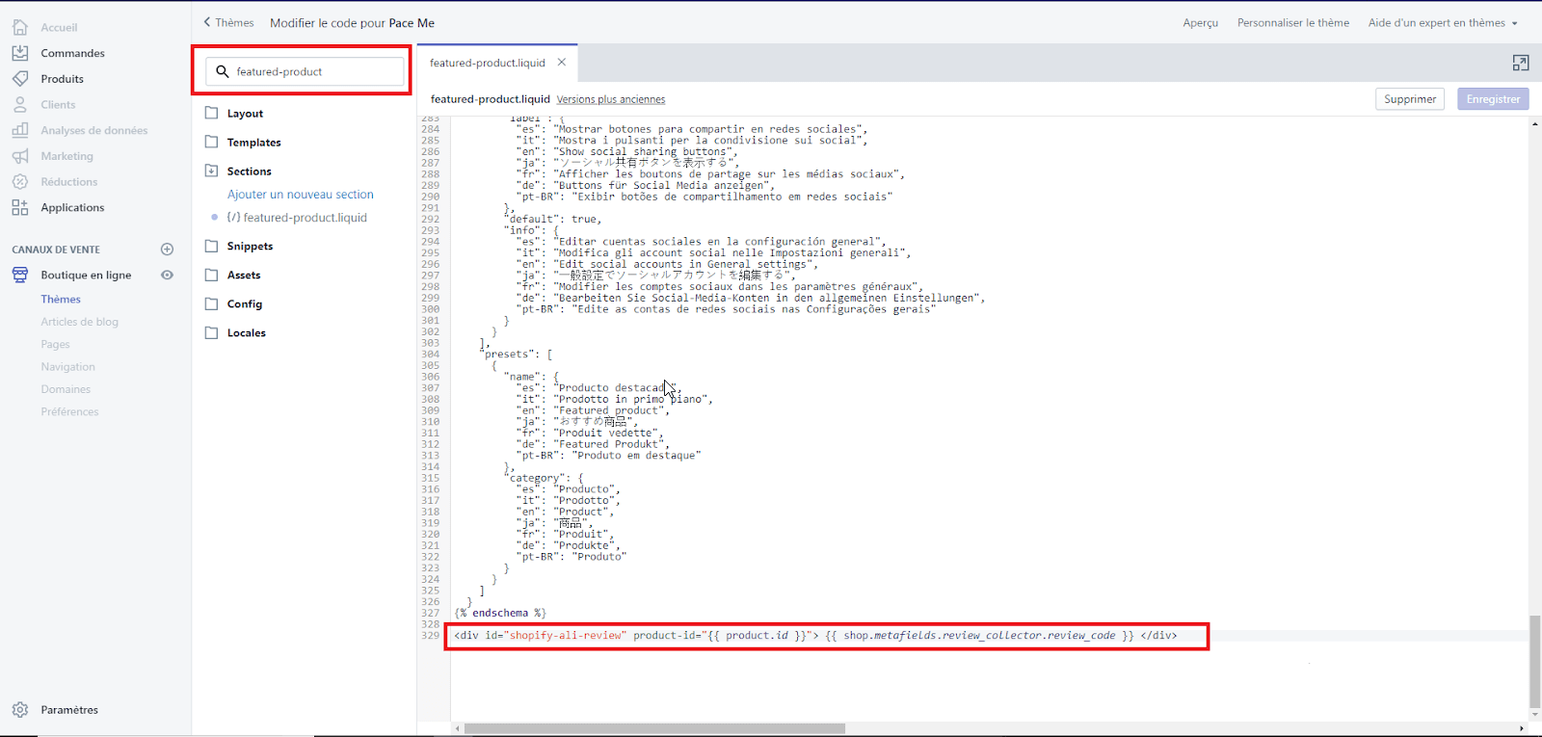Image resolution: width=1542 pixels, height=737 pixels.
Task: Click the horizontal scrollbar thumb
Action: (654, 728)
